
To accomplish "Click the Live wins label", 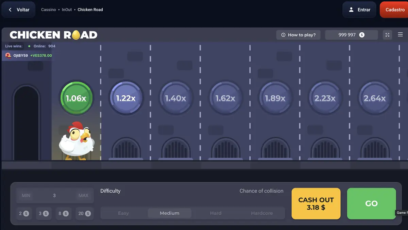I will pos(14,46).
